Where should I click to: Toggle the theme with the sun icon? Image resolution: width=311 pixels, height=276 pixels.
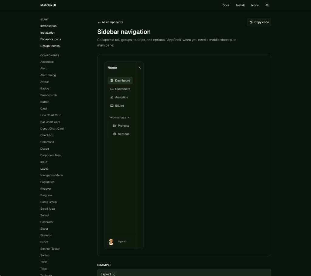(267, 5)
